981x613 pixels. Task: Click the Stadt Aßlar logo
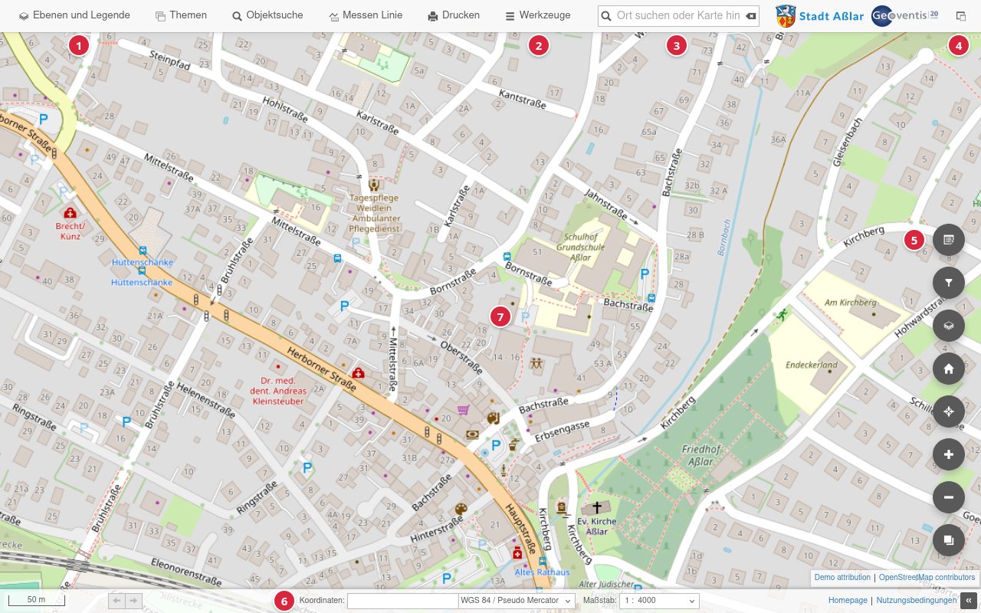coord(819,15)
